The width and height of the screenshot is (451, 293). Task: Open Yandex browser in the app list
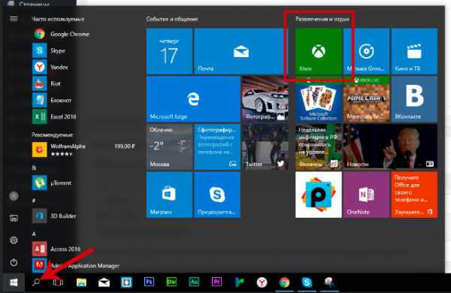(50, 67)
